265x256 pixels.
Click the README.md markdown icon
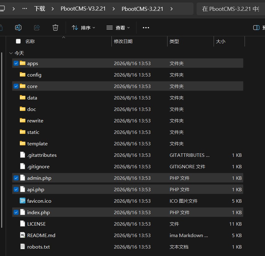[23, 235]
